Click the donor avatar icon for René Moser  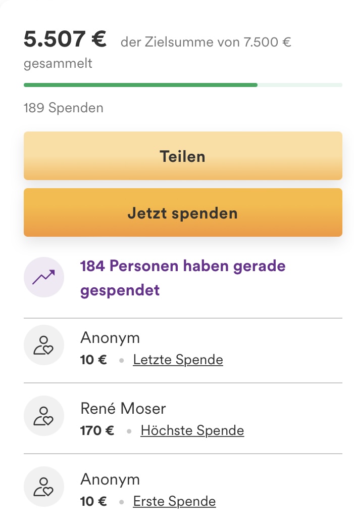click(44, 416)
